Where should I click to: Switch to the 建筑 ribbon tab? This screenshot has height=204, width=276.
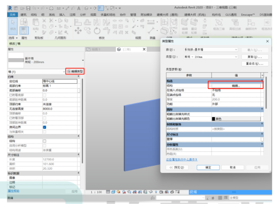click(24, 15)
